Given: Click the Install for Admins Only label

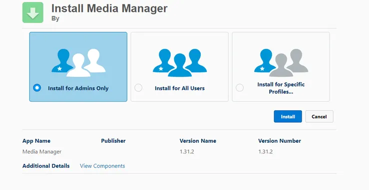Looking at the screenshot, I should [78, 89].
